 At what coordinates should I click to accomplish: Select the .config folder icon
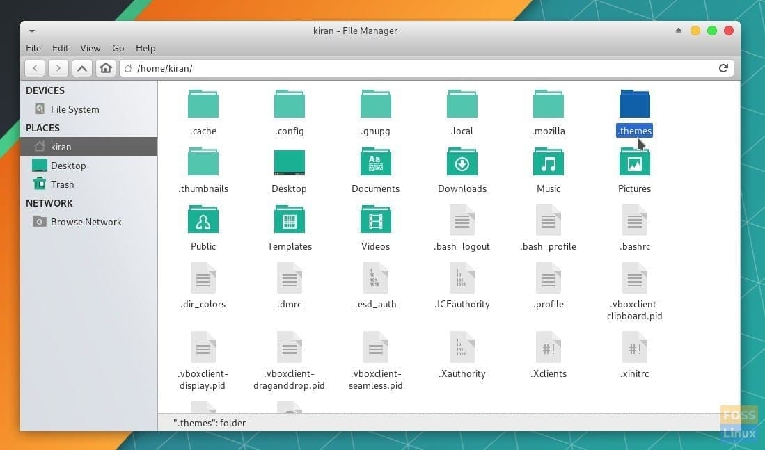pyautogui.click(x=290, y=104)
